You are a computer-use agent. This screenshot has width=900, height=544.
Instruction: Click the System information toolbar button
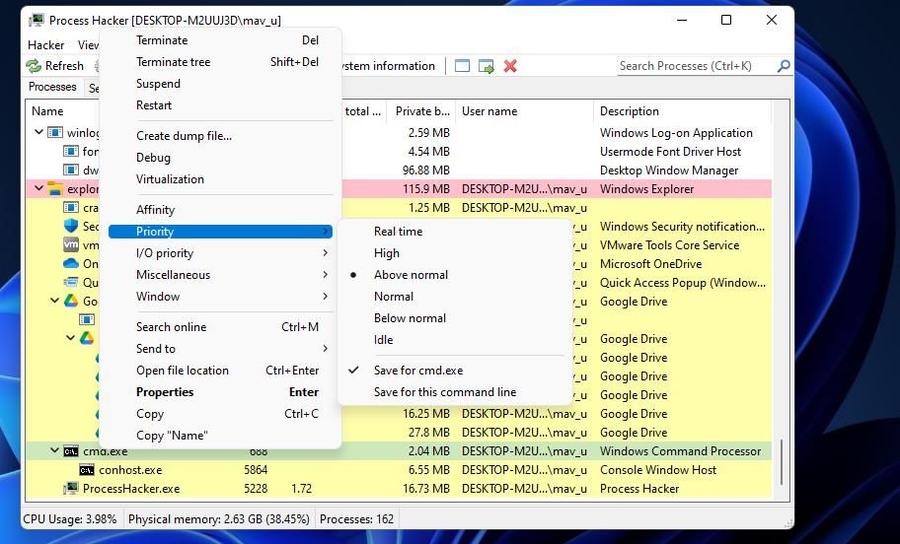[x=388, y=66]
